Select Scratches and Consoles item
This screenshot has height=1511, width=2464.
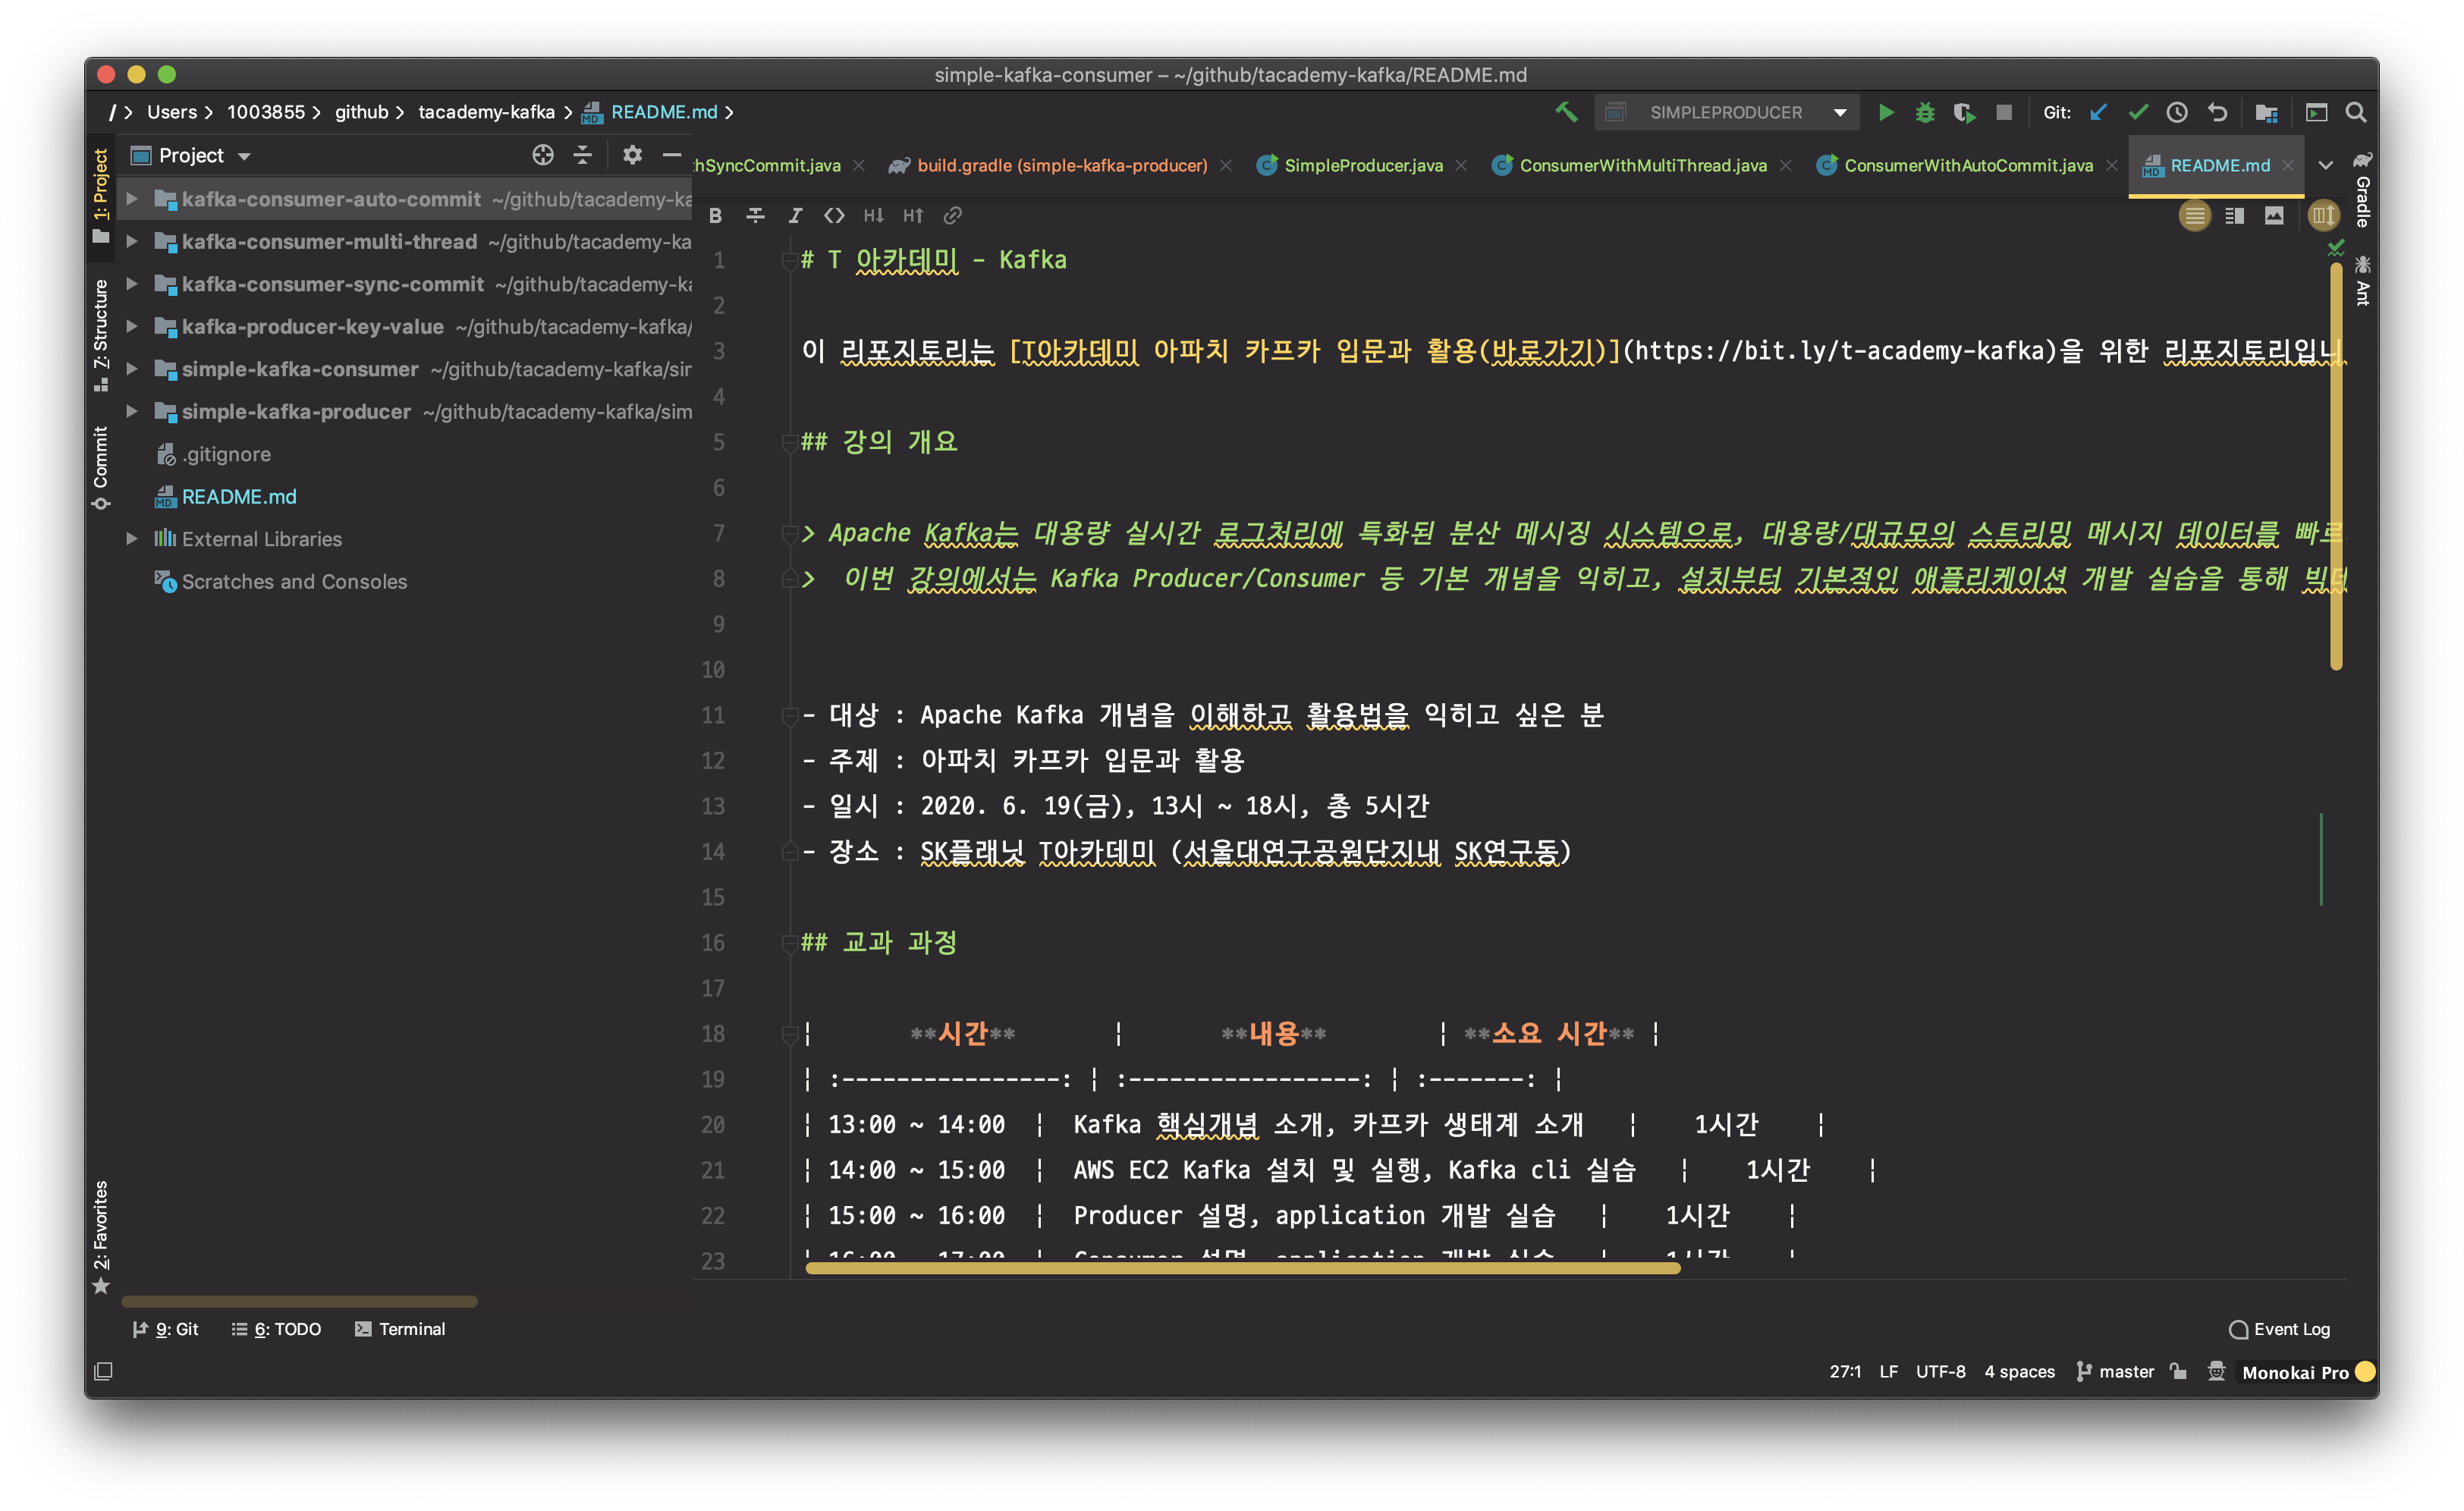pyautogui.click(x=294, y=581)
